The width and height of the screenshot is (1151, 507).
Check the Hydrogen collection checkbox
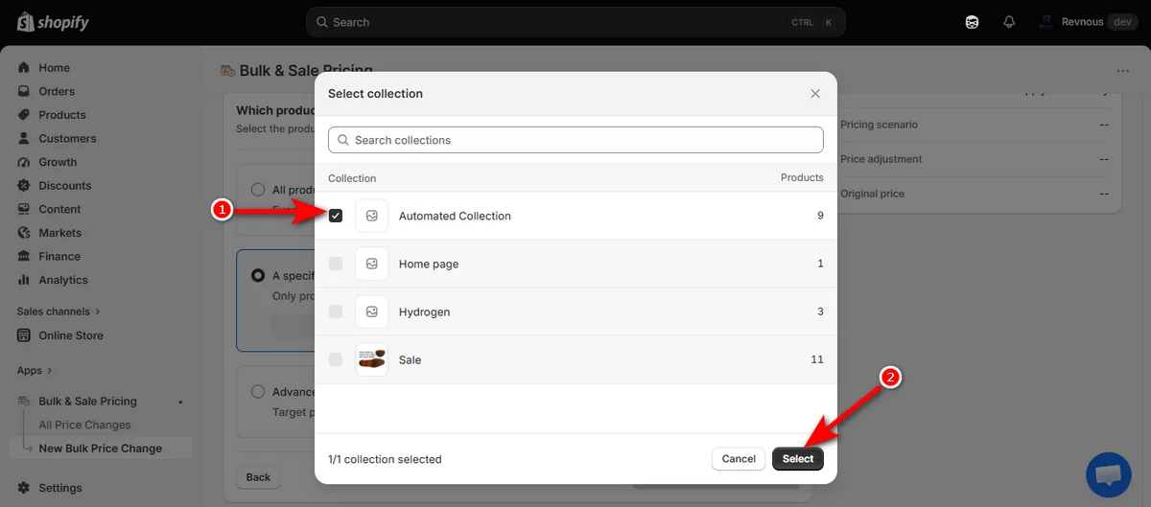pyautogui.click(x=336, y=311)
